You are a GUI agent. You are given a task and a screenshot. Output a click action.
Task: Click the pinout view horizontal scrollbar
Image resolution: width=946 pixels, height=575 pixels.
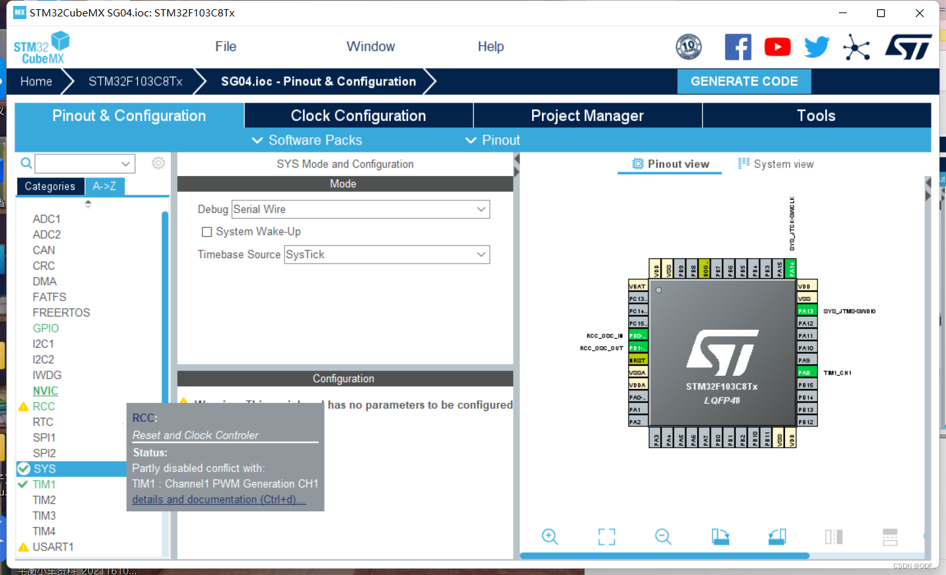point(664,556)
